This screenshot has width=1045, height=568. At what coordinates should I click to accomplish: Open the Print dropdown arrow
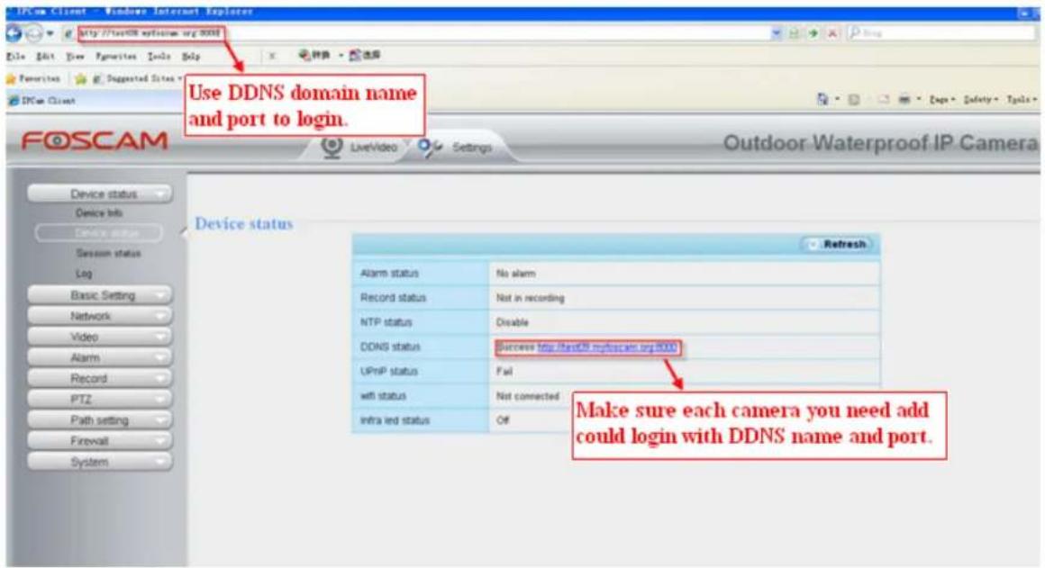pyautogui.click(x=918, y=100)
